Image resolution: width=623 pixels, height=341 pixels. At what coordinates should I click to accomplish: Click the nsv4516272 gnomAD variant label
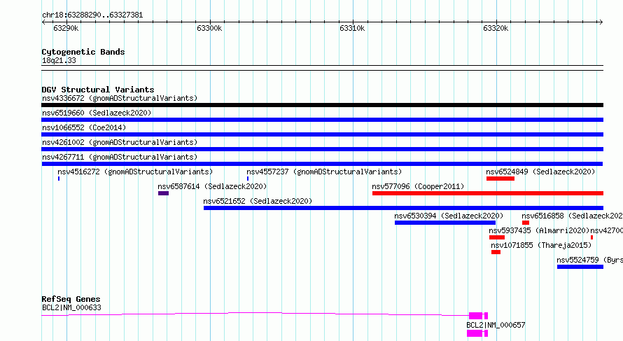click(135, 172)
